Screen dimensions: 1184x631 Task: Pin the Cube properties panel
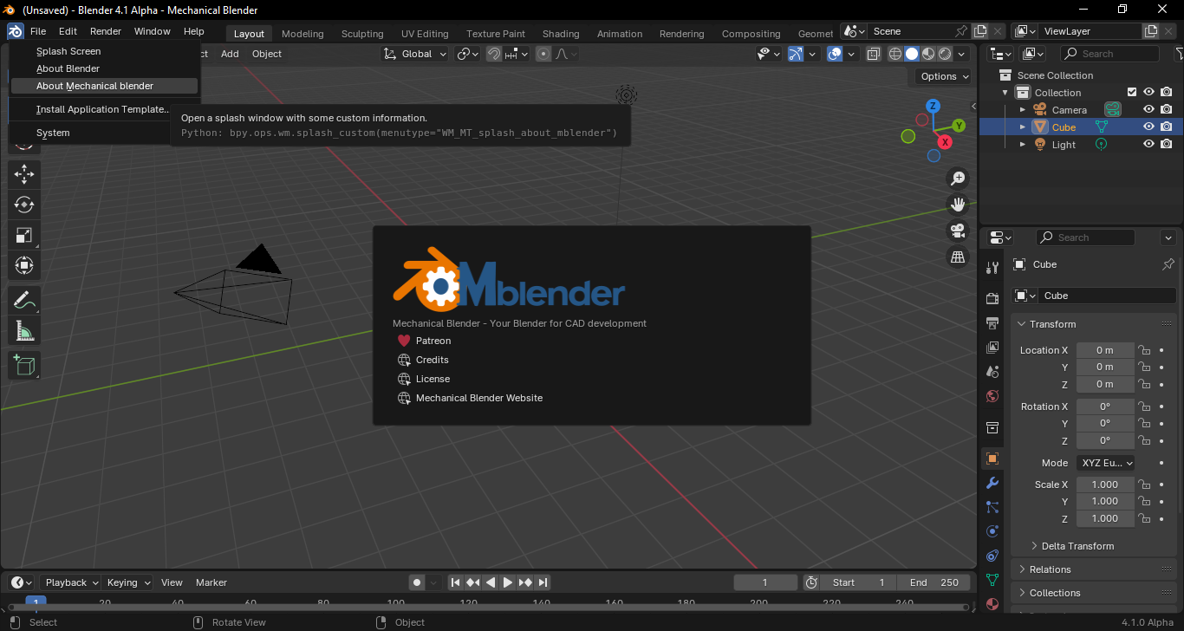(x=1168, y=264)
